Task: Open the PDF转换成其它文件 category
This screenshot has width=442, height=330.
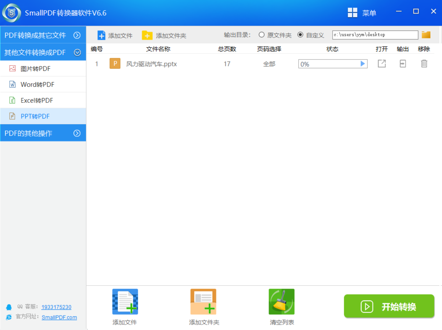Action: click(x=43, y=35)
